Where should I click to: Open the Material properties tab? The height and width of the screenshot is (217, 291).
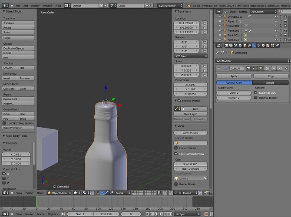(x=263, y=46)
